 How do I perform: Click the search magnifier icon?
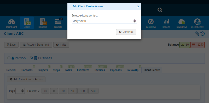(160, 10)
